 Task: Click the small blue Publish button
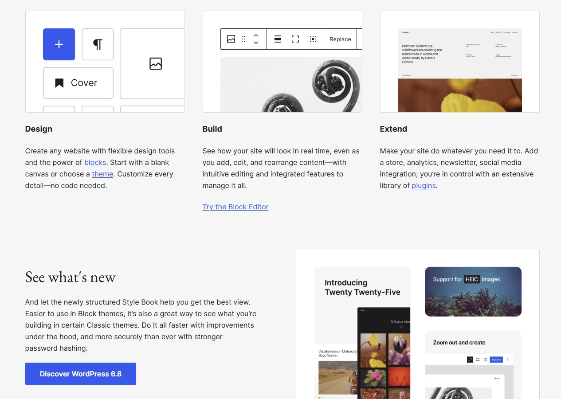coord(497,360)
